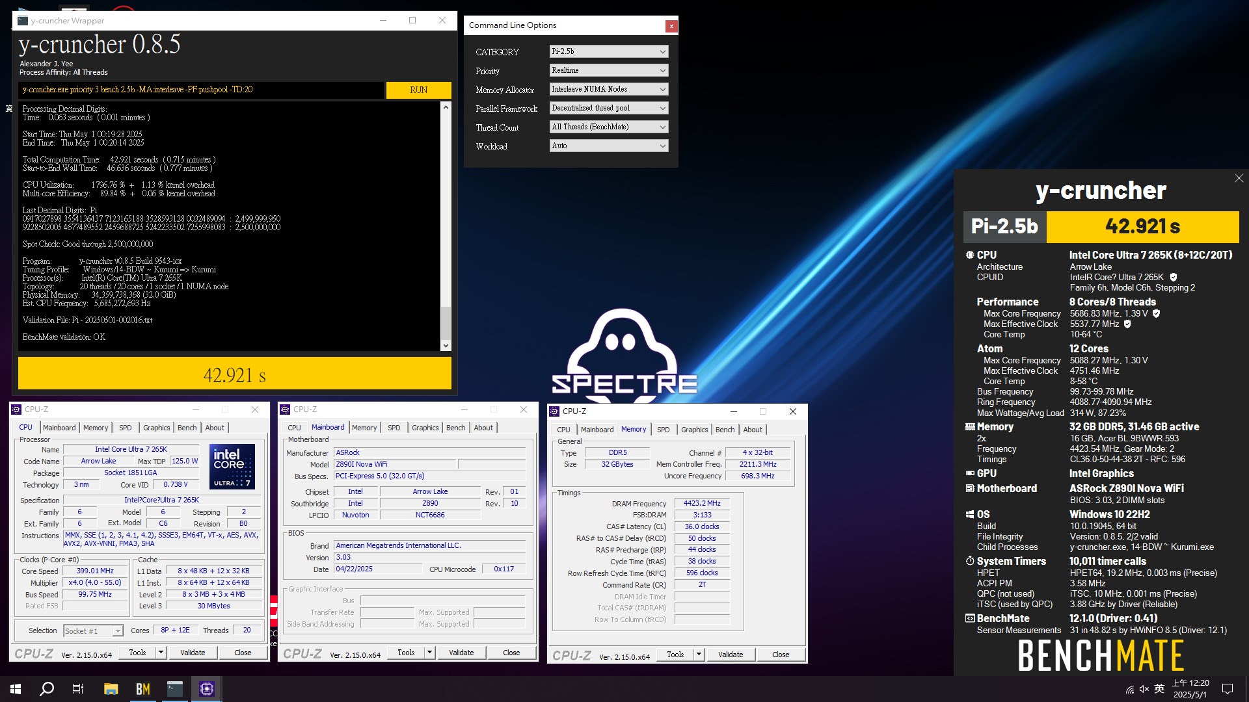Click the Windows Start button
Screen dimensions: 1249x702
[16, 689]
